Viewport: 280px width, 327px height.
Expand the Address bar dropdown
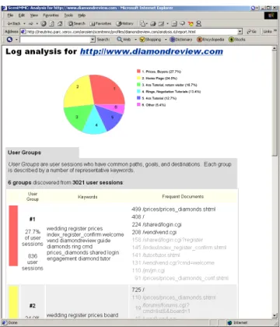click(x=240, y=32)
